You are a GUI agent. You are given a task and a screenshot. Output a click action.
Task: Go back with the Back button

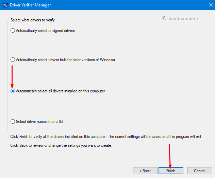[145, 171]
